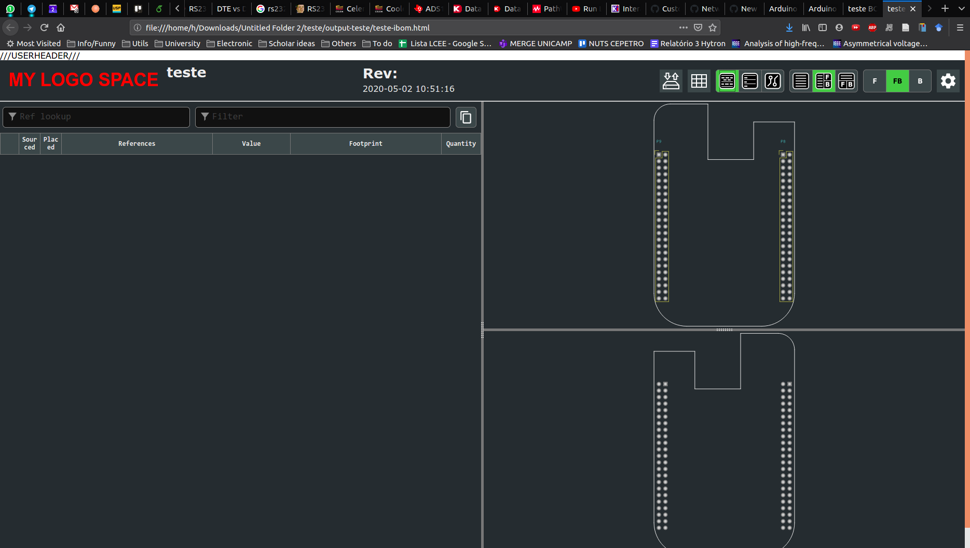
Task: Open the Utils bookmarks folder
Action: pos(135,44)
